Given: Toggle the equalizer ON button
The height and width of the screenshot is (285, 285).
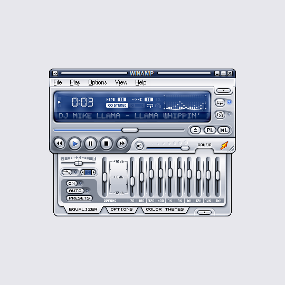Looking at the screenshot, I should click(72, 183).
